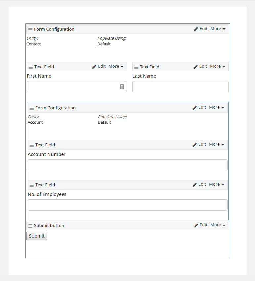Viewport: 255px width, 281px height.
Task: Click the drag handle of the No. of Employees Text Field
Action: [x=32, y=185]
